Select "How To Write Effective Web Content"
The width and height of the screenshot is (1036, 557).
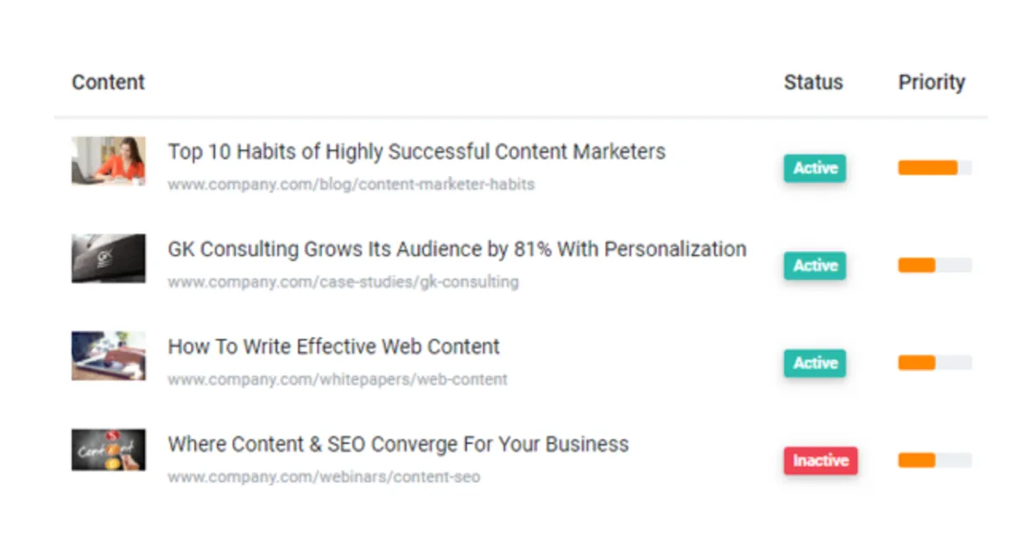(x=333, y=347)
